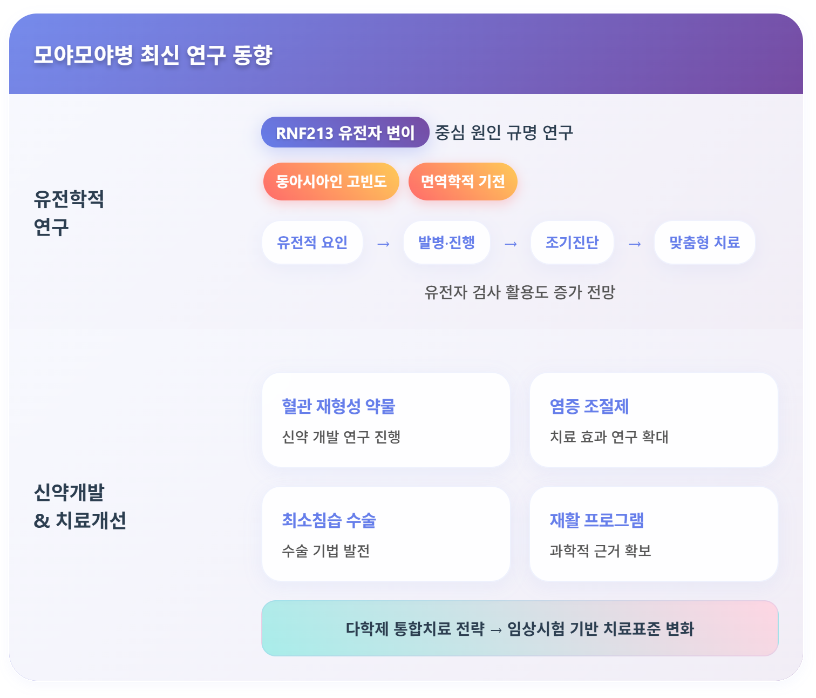Image resolution: width=816 pixels, height=698 pixels.
Task: Click the RNF213 유전자 변이 badge
Action: tap(345, 132)
